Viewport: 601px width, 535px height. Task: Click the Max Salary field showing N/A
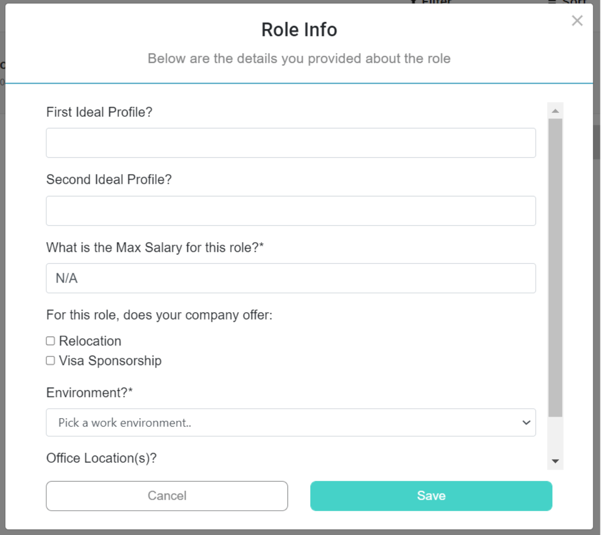291,278
